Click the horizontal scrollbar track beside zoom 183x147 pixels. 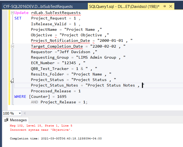pyautogui.click(x=105, y=113)
